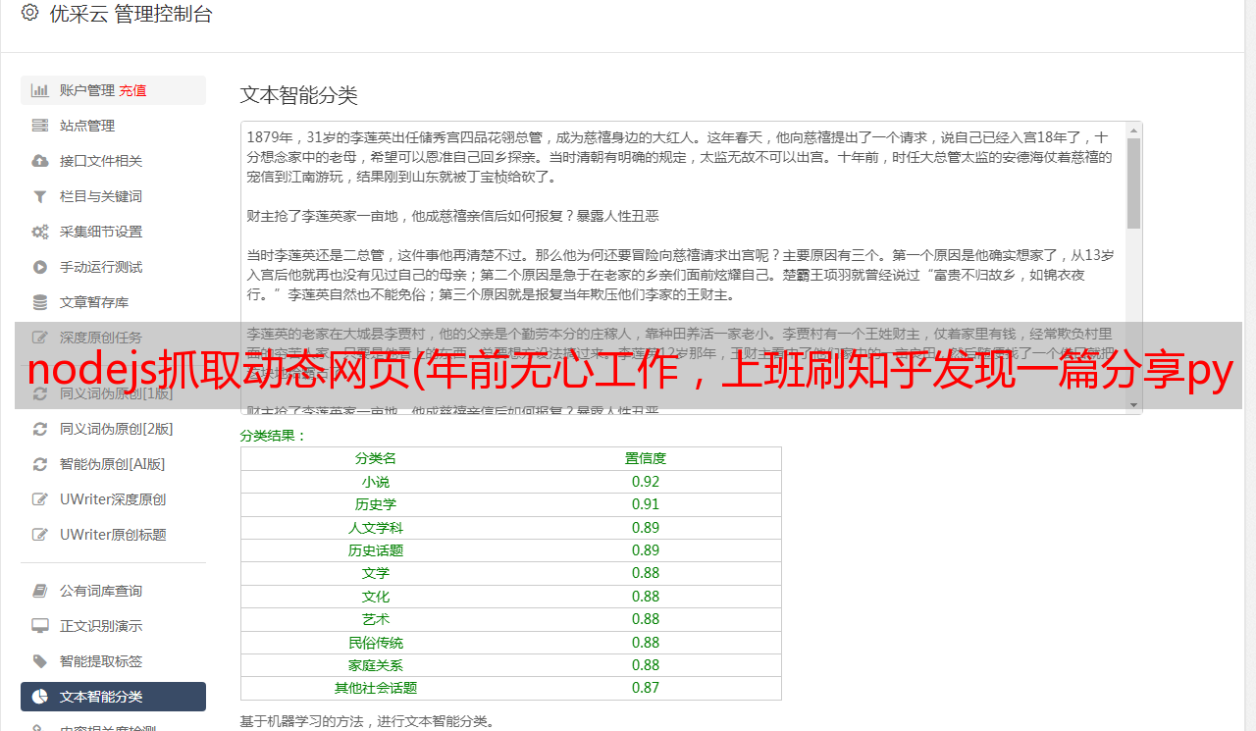
Task: Click the 0.87 confidence value
Action: point(646,688)
